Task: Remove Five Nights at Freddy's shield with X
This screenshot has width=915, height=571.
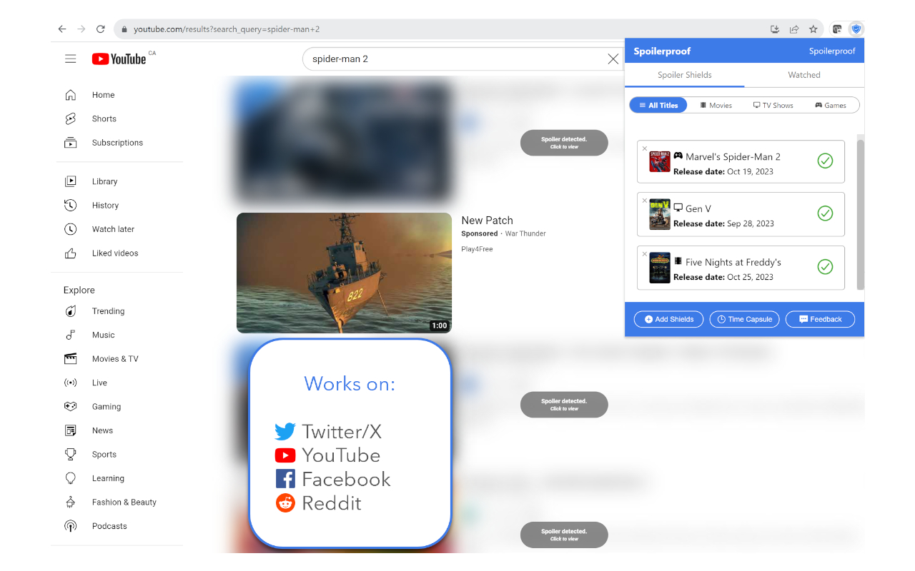Action: click(x=645, y=254)
